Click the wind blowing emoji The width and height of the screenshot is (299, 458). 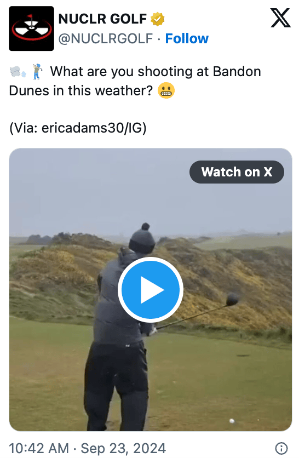(x=18, y=72)
